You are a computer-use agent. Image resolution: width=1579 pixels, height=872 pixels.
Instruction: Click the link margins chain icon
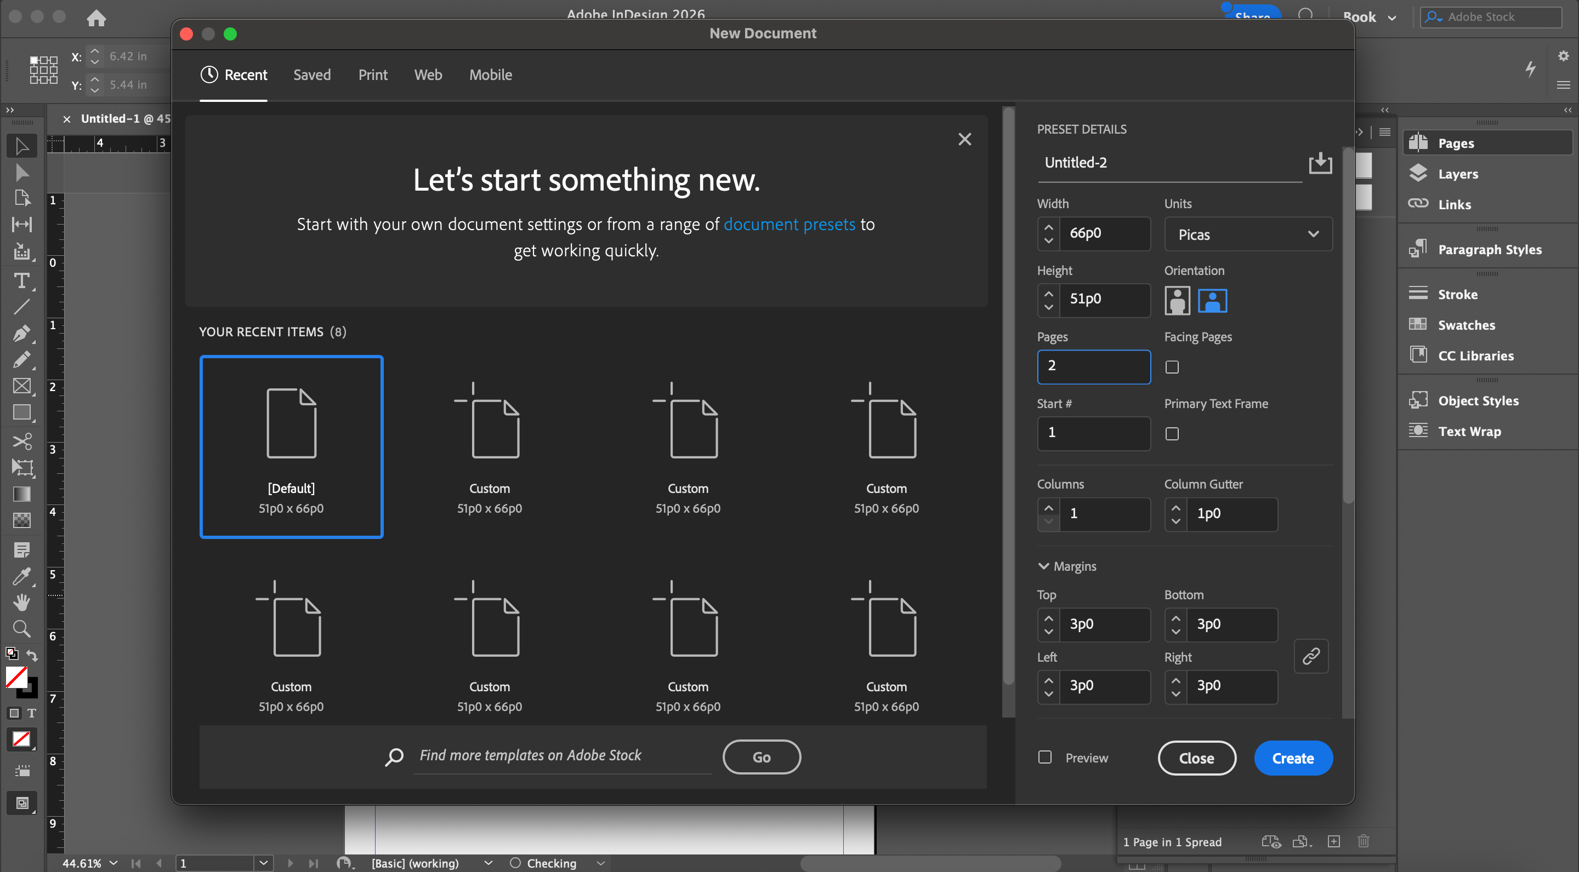coord(1310,656)
